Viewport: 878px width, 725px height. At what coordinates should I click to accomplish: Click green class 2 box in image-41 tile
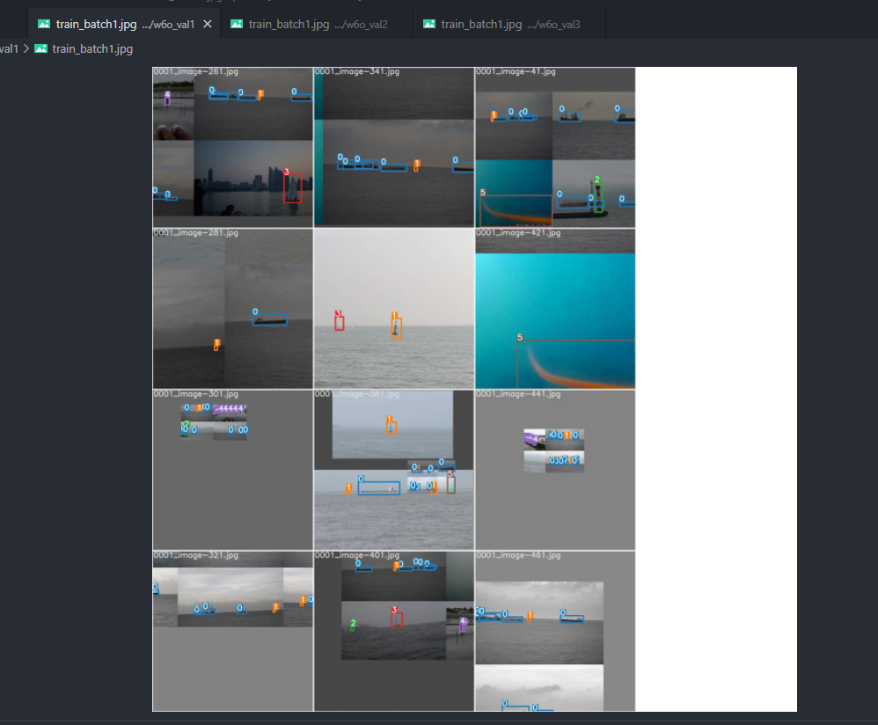(x=598, y=197)
